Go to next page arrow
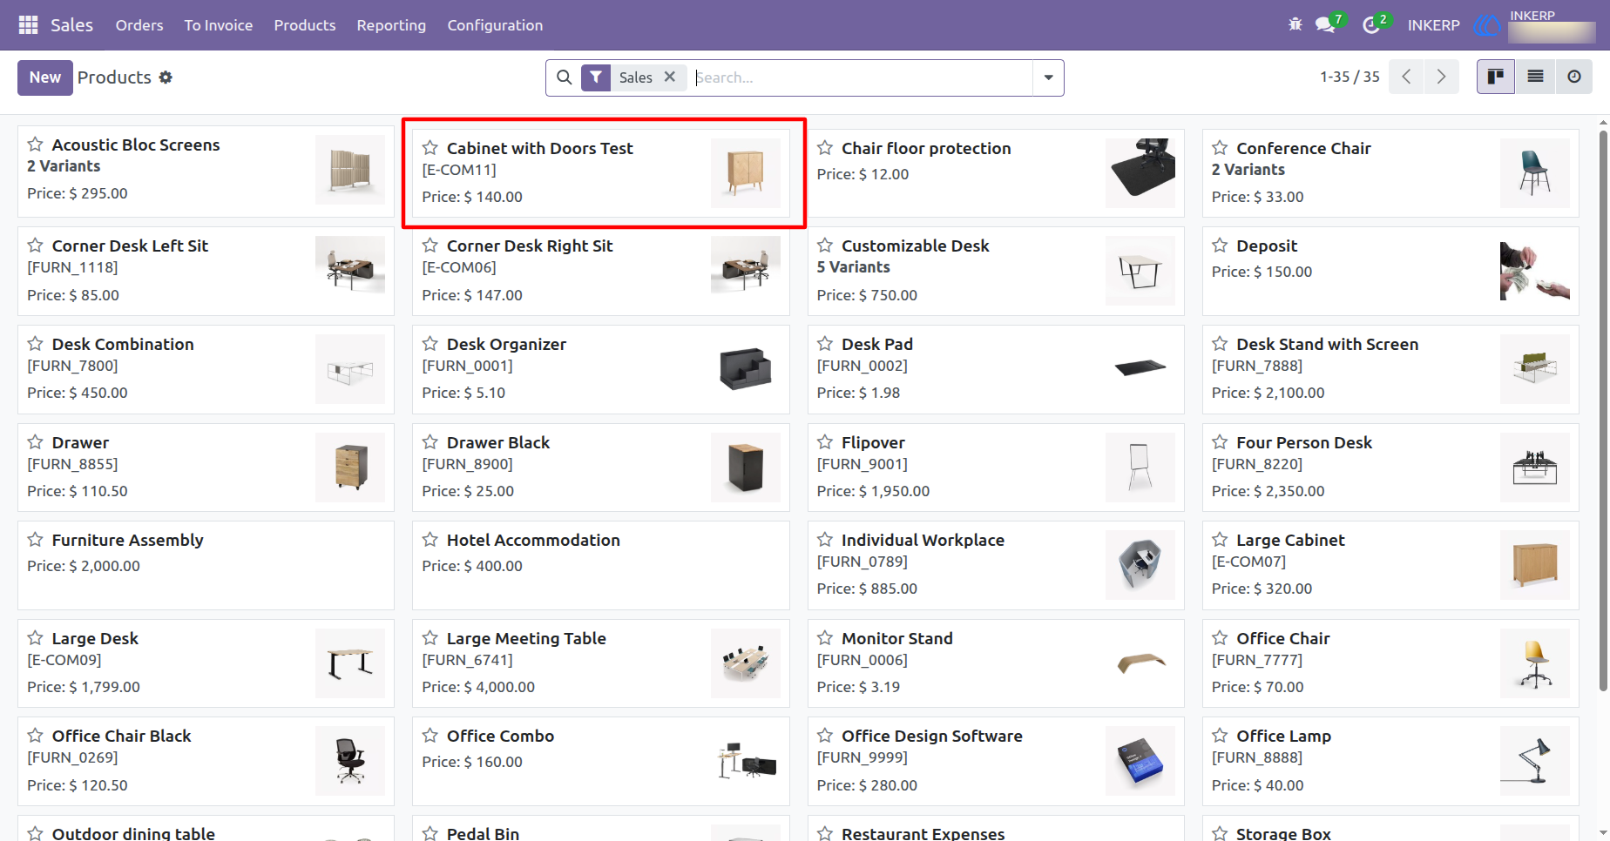This screenshot has height=841, width=1610. coord(1441,77)
